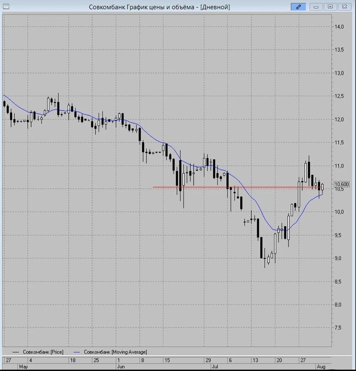Screen dimensions: 356x371
Task: Maximize the Совкомбанк chart window
Action: [330, 7]
